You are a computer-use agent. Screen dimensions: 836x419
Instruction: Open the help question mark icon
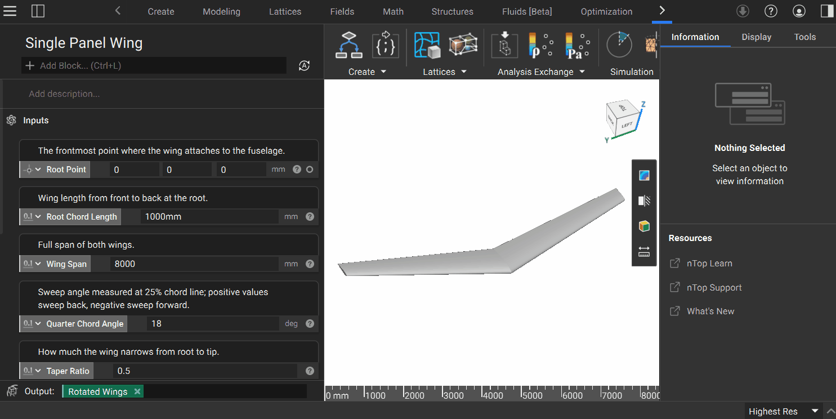click(x=771, y=11)
